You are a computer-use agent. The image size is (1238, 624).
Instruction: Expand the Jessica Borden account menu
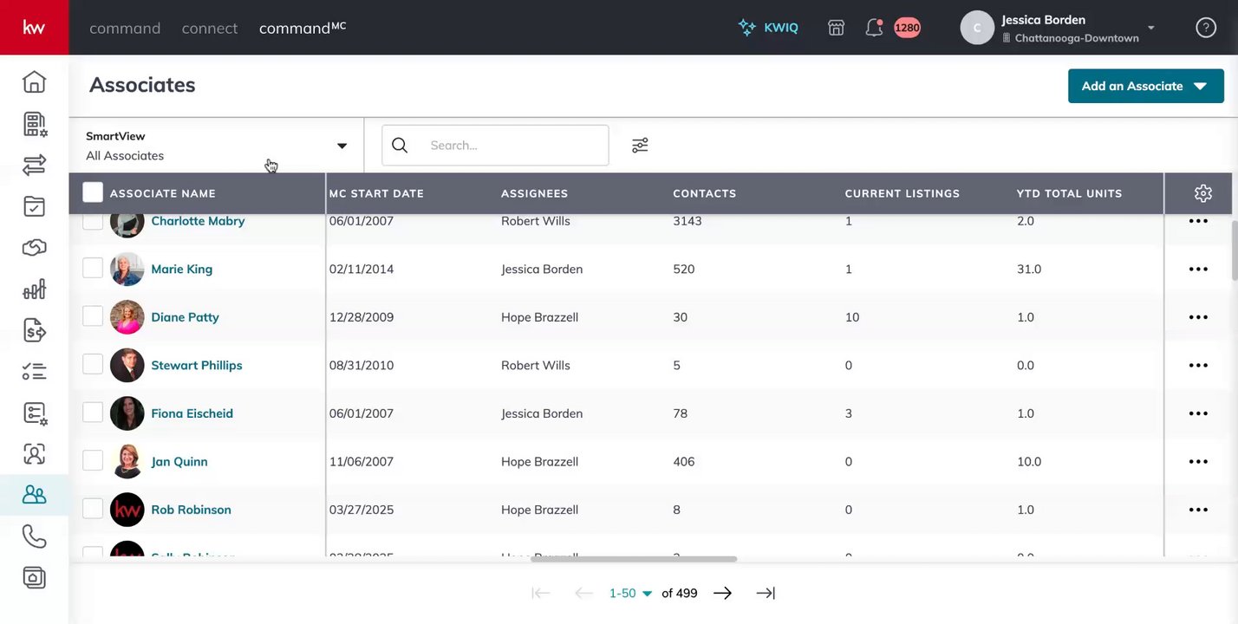pyautogui.click(x=1058, y=28)
